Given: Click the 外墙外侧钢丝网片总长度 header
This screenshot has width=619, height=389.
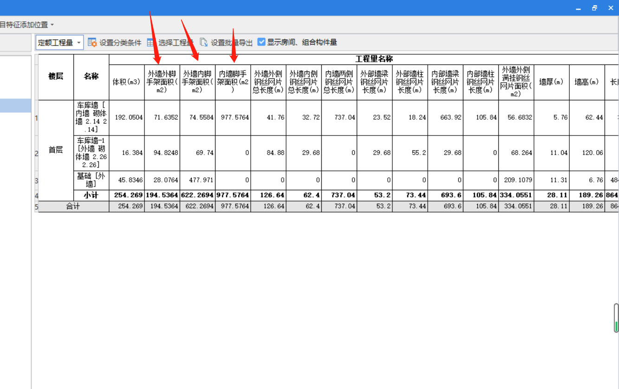Looking at the screenshot, I should 268,82.
